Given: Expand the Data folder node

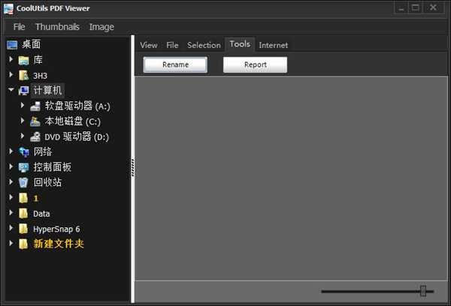Looking at the screenshot, I should pos(11,213).
